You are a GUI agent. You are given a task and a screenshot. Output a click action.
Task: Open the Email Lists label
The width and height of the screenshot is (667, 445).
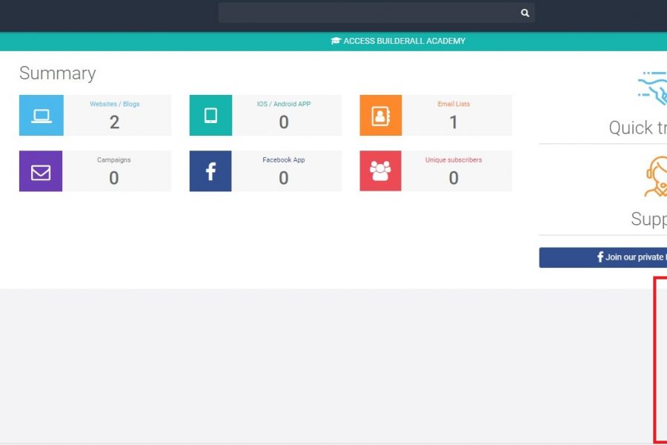454,104
